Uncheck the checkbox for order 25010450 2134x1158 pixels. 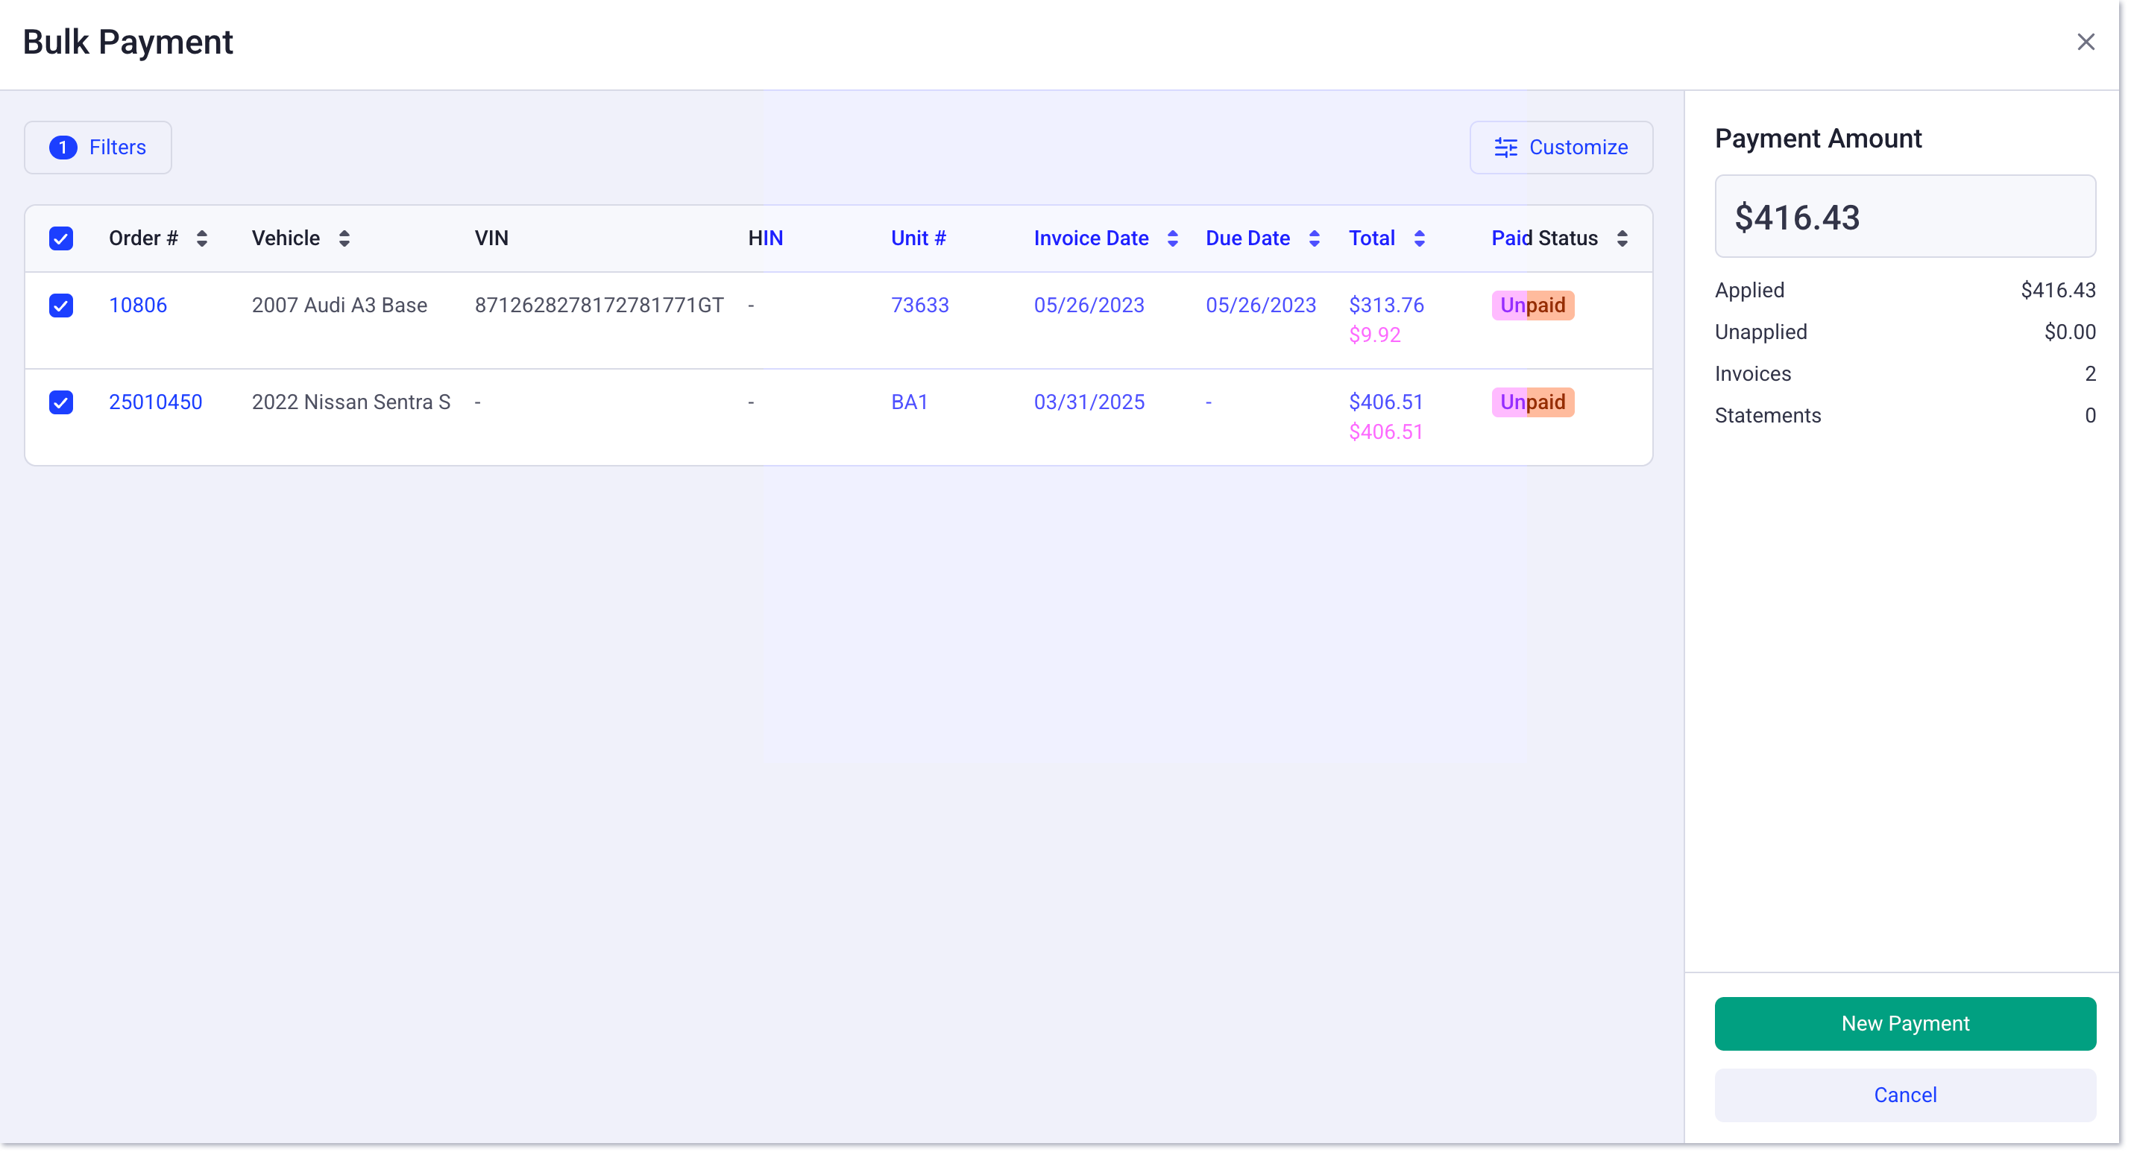(x=61, y=402)
